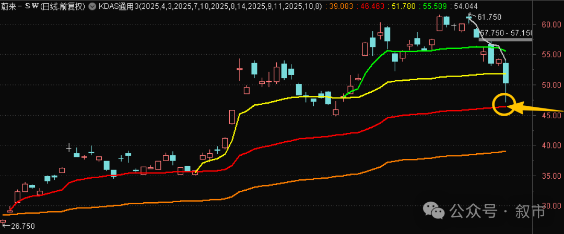Click the latest cyan candlestick near 50.00
The height and width of the screenshot is (234, 564).
[x=506, y=73]
